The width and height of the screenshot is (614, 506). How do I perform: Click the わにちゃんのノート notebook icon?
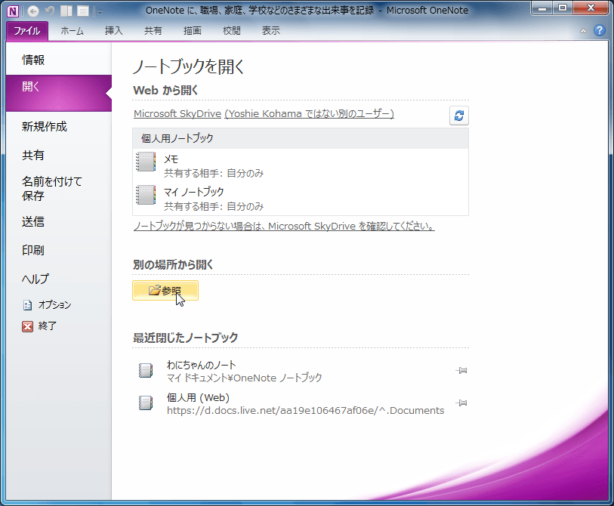[x=145, y=370]
